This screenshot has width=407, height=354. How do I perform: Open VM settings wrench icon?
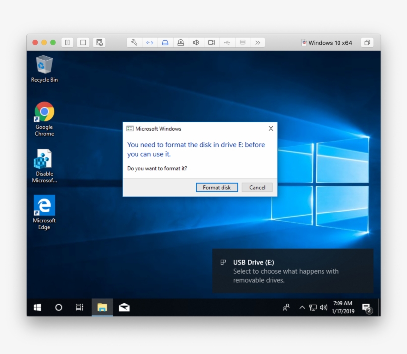[135, 42]
